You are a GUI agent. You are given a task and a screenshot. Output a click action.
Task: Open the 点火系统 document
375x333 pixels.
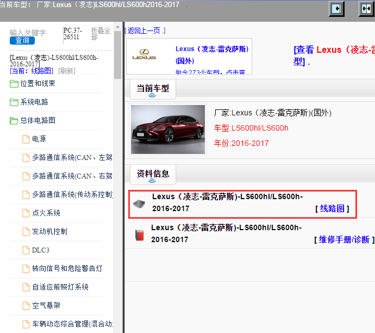(46, 213)
